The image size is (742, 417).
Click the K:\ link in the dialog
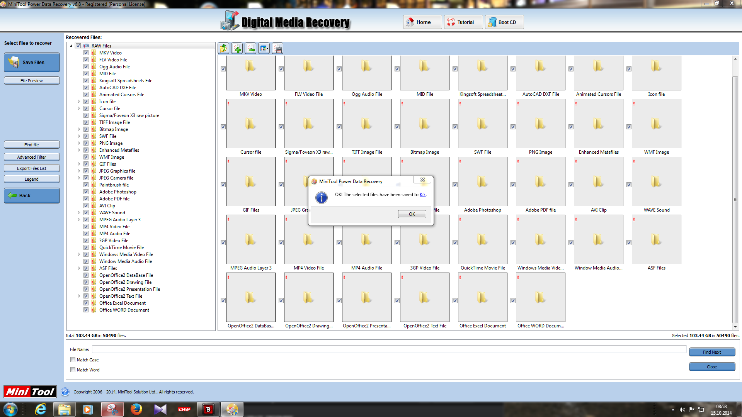[422, 195]
